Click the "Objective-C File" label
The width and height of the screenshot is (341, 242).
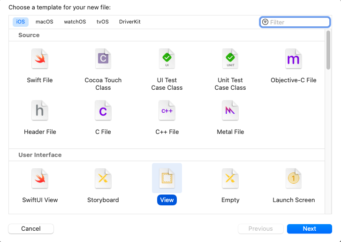[x=293, y=80]
